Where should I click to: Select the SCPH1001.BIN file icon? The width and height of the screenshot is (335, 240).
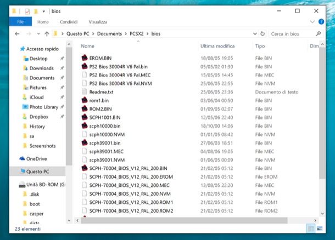85,117
